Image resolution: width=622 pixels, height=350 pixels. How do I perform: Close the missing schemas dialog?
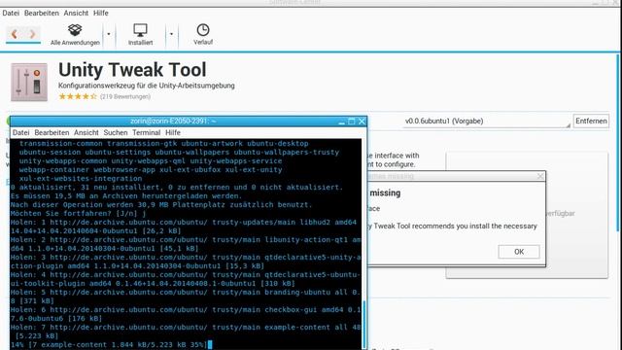pyautogui.click(x=540, y=176)
